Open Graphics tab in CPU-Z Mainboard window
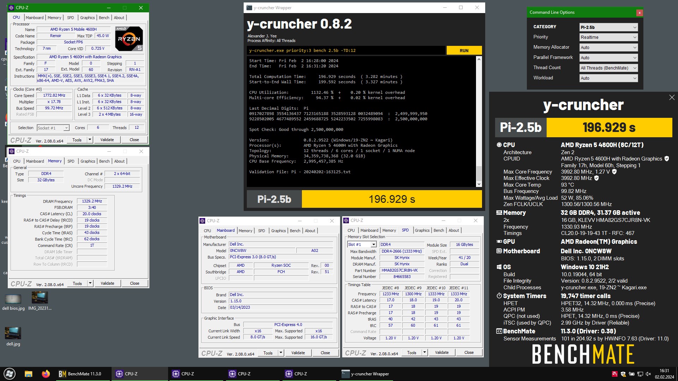Viewport: 678px width, 381px height. coord(279,231)
